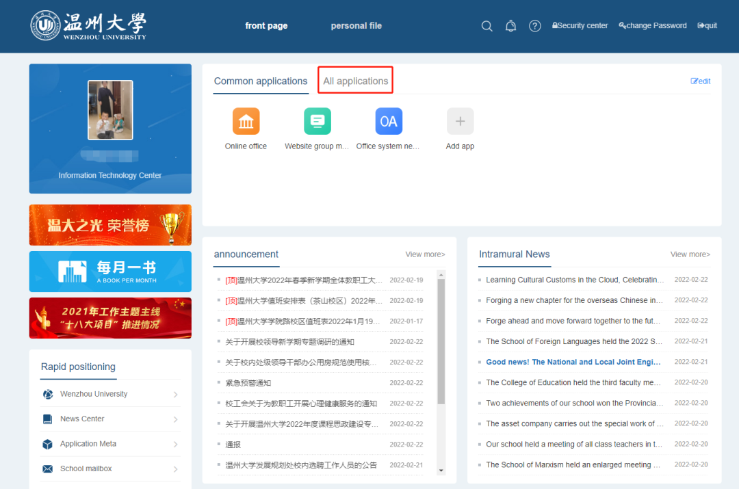Open announcement 通报
Image resolution: width=739 pixels, height=489 pixels.
click(x=233, y=445)
